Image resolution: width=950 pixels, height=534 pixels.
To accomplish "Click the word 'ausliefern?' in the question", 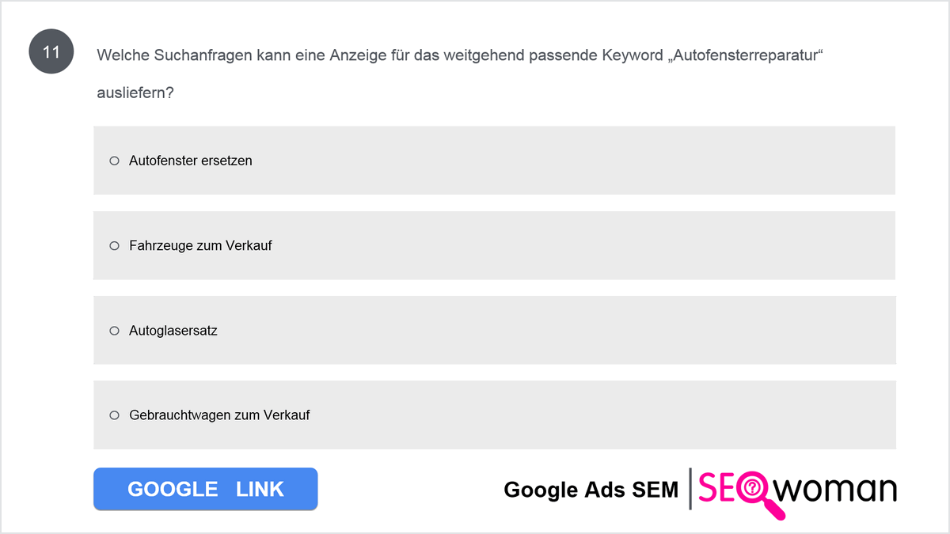I will (135, 93).
